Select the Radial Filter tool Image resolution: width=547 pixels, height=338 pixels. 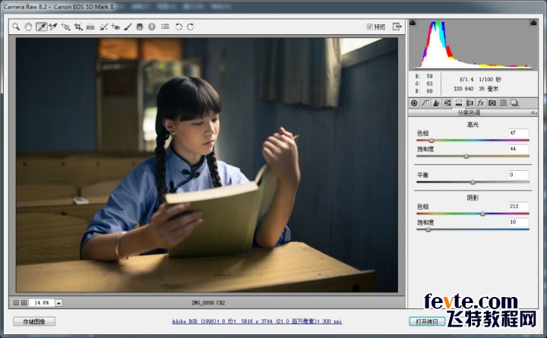coord(152,27)
